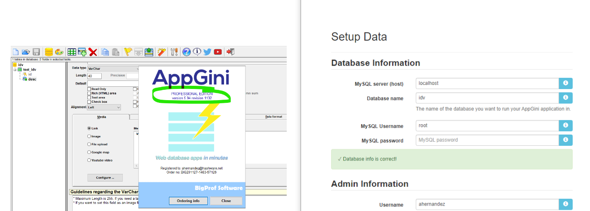Click the red X delete icon

pos(93,52)
